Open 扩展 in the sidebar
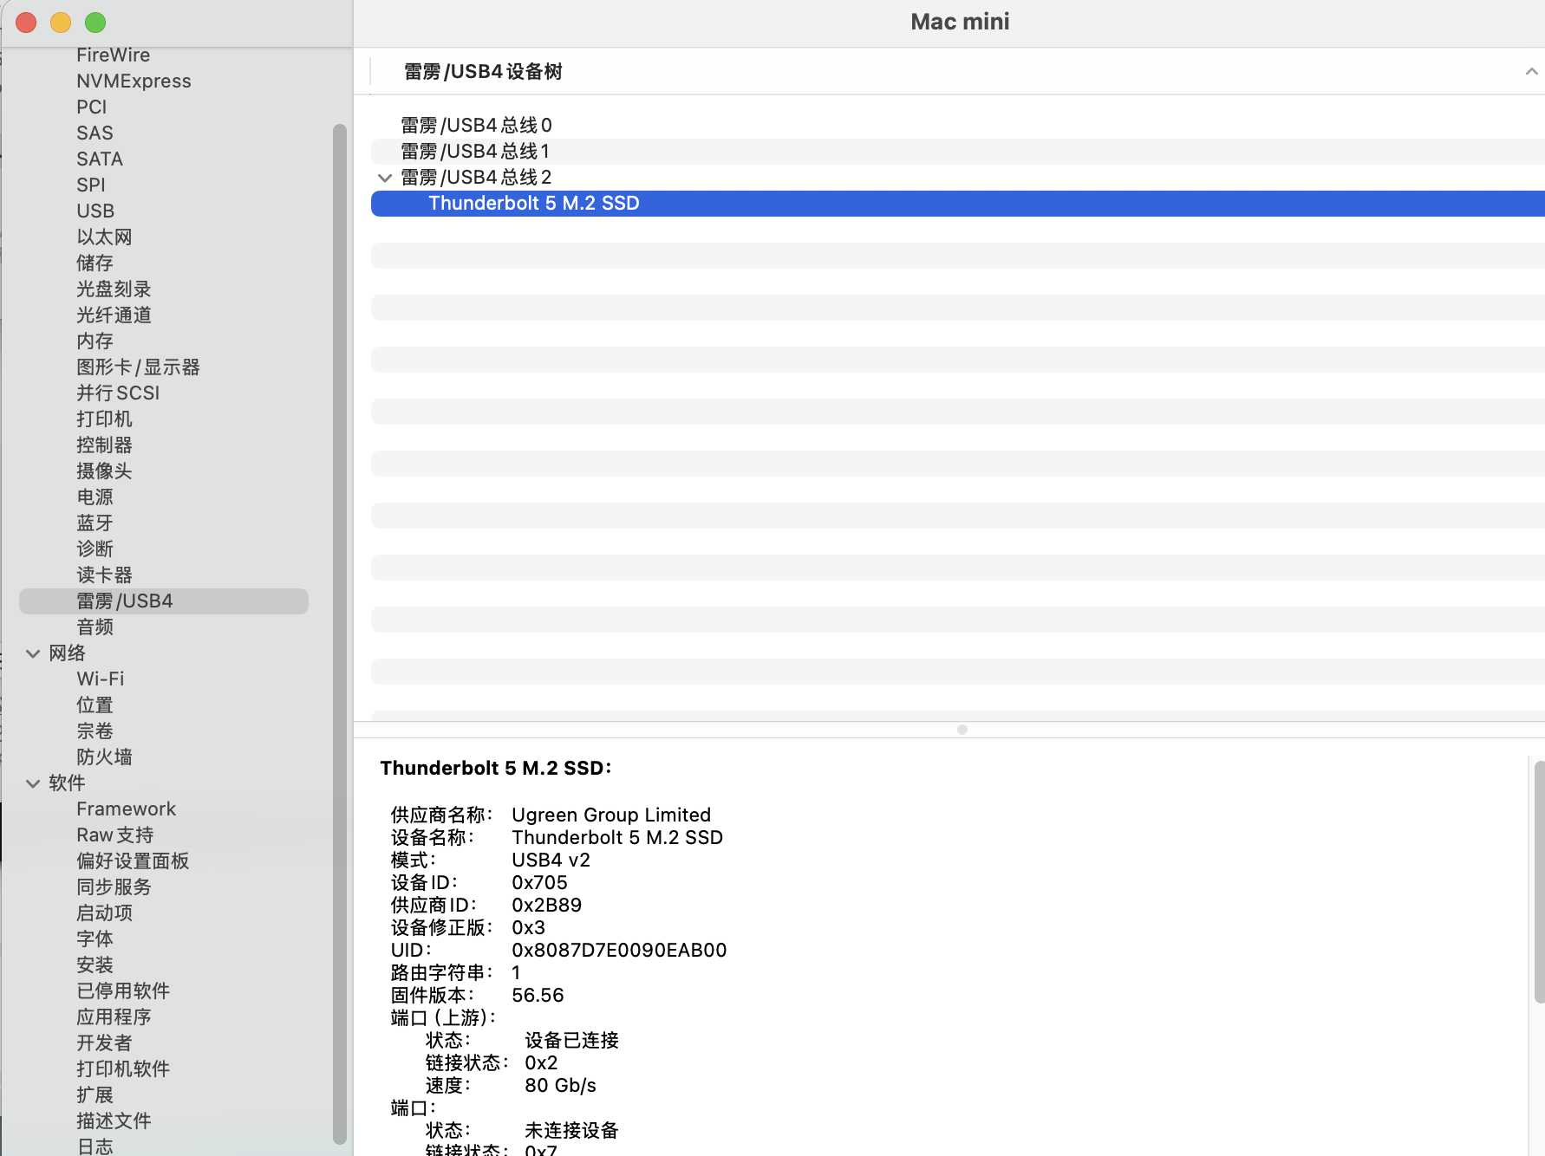1545x1156 pixels. [x=95, y=1095]
